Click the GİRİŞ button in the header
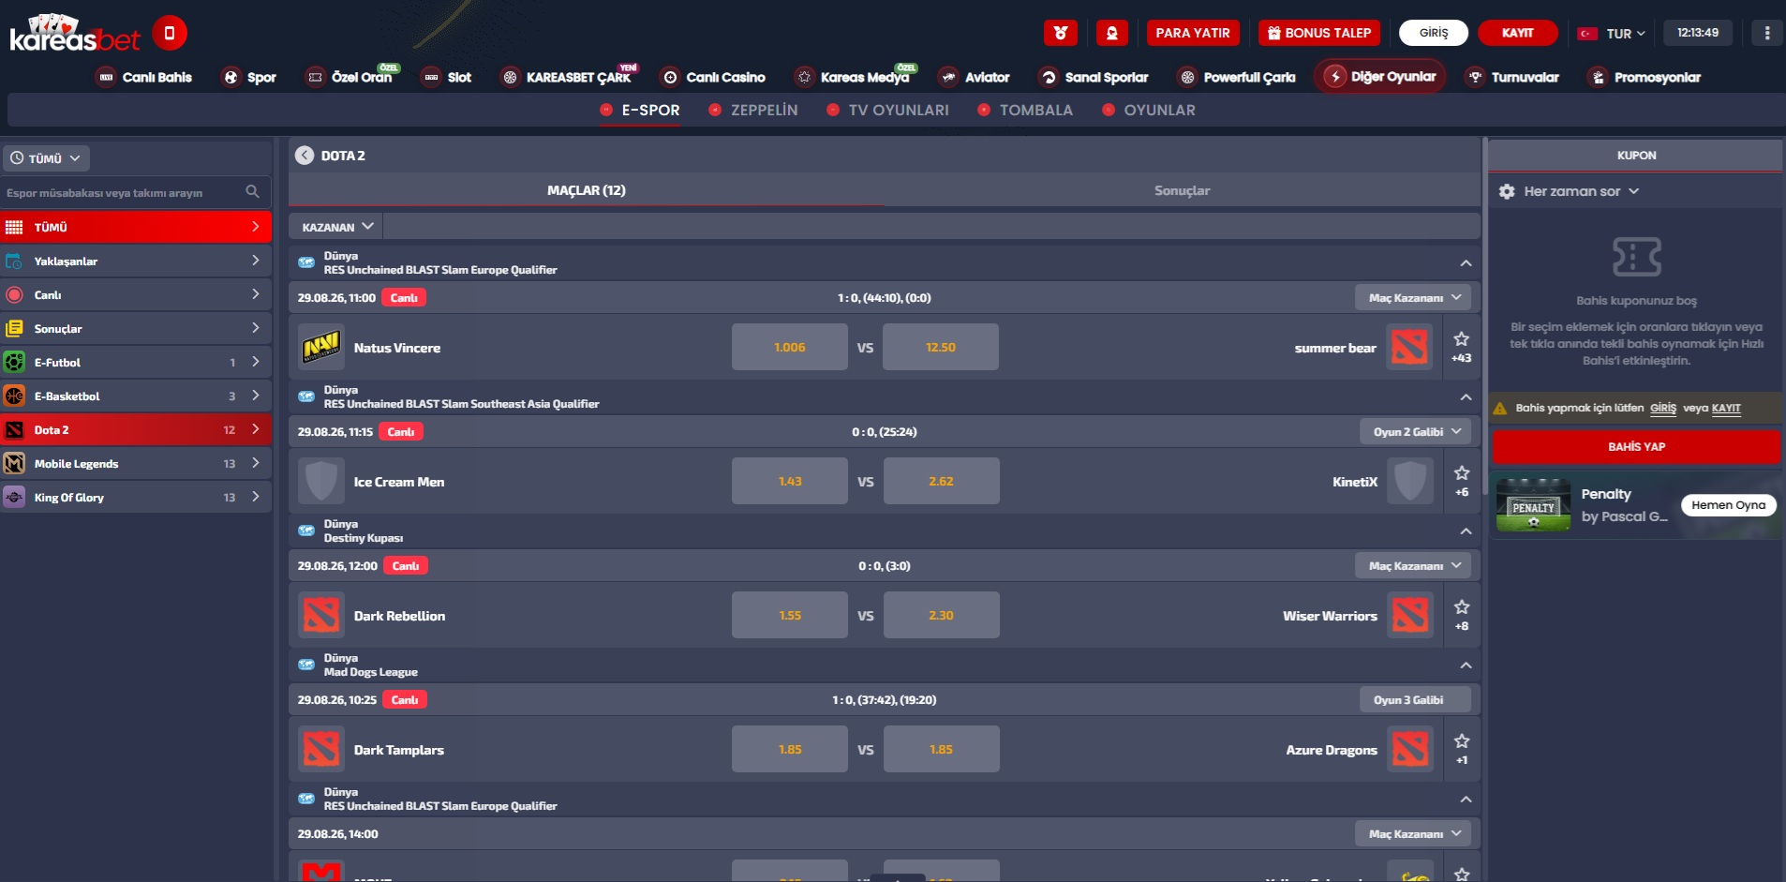The height and width of the screenshot is (882, 1786). click(1434, 33)
